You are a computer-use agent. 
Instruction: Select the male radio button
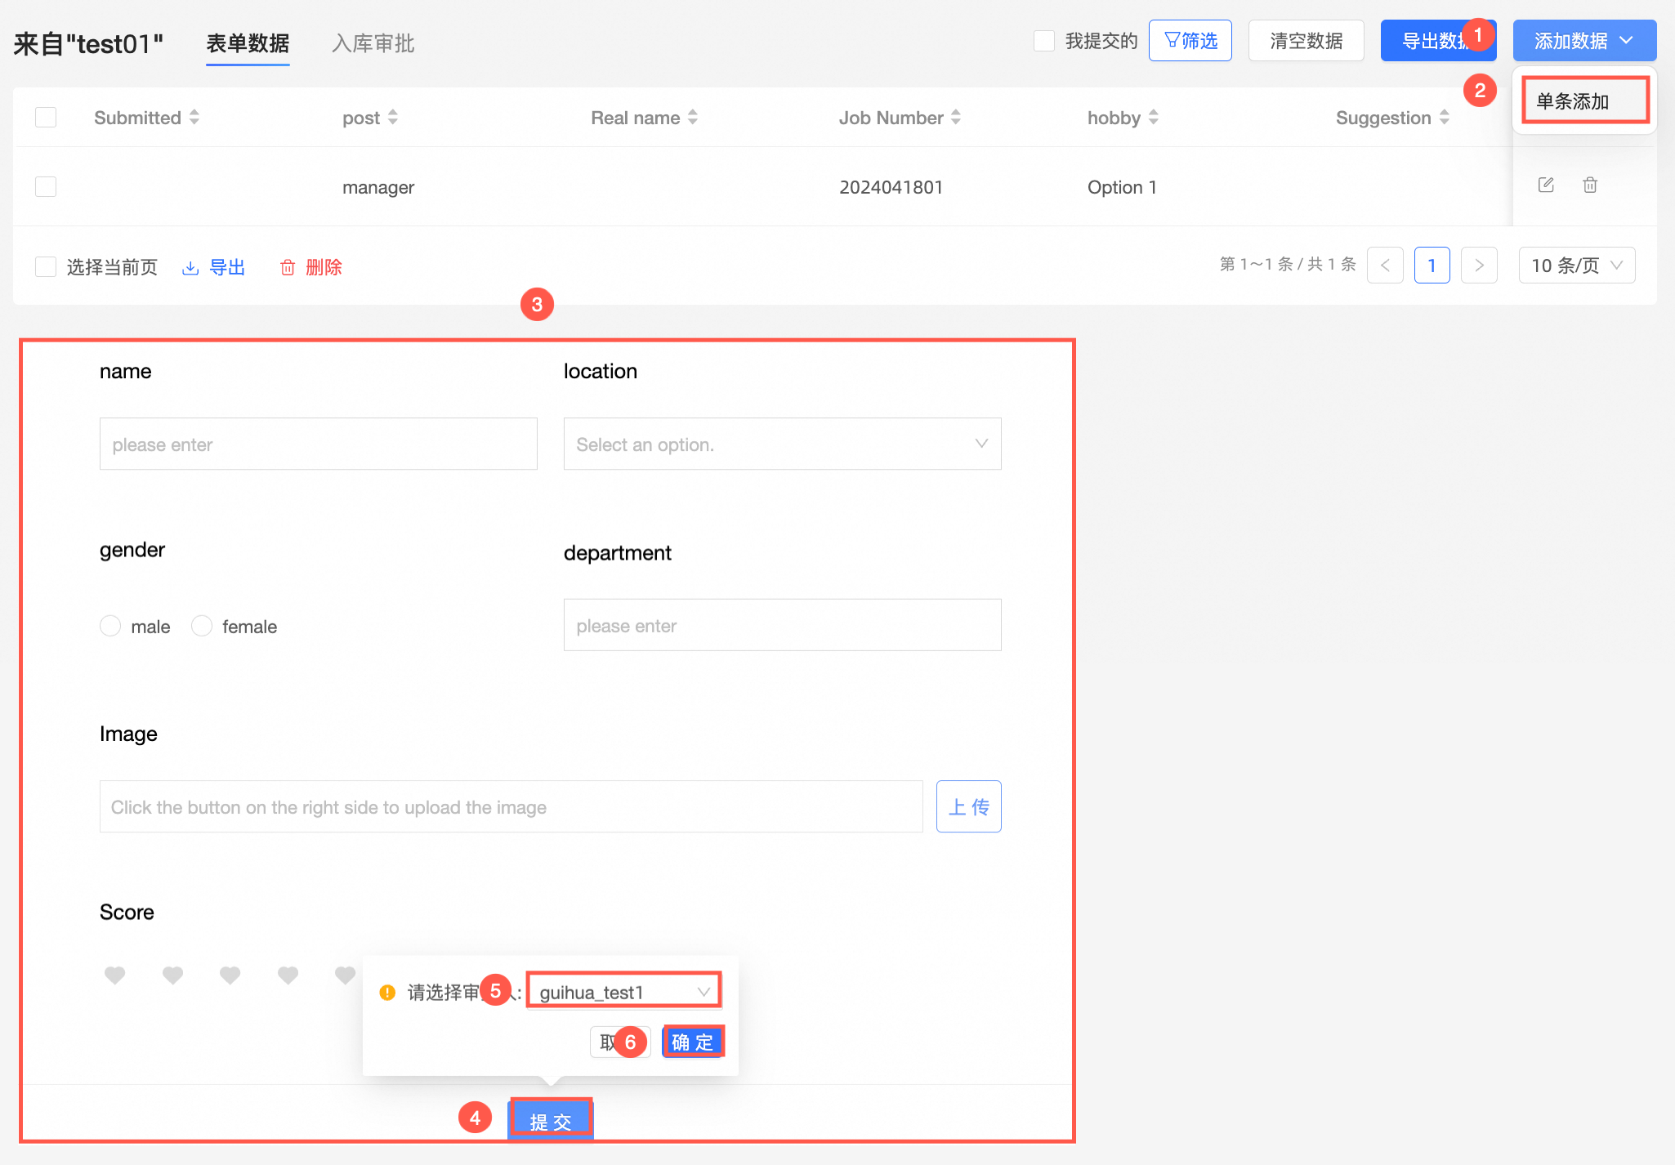pyautogui.click(x=110, y=626)
